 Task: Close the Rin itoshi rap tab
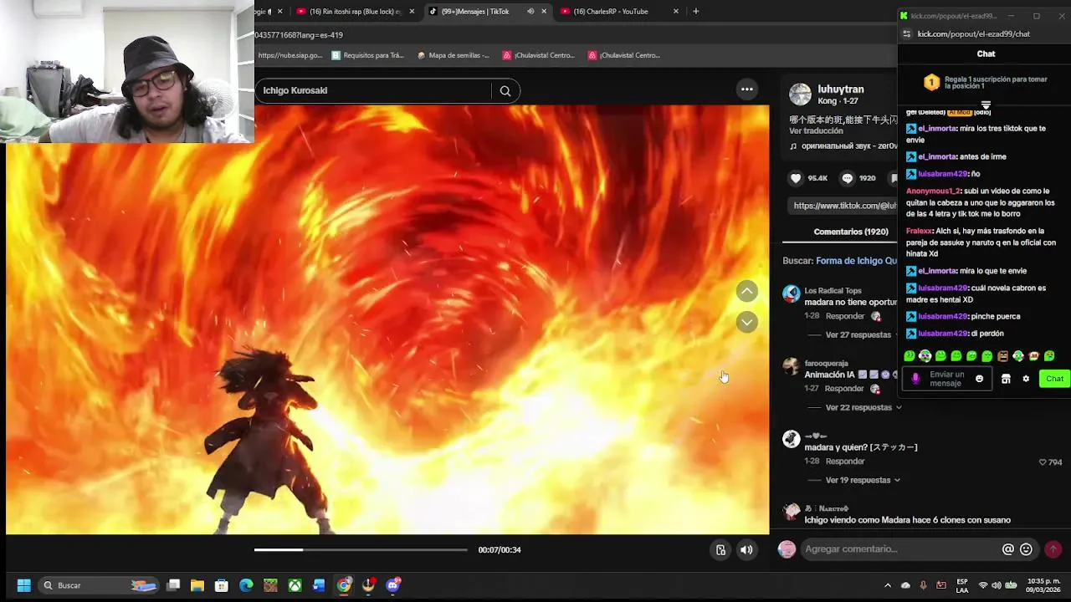pyautogui.click(x=412, y=12)
